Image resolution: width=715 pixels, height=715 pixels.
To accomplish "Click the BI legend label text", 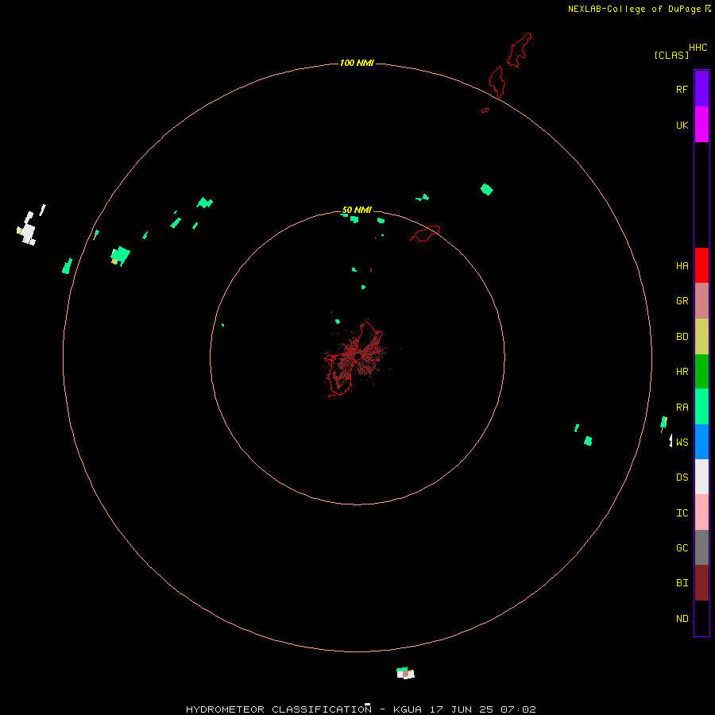I will 682,583.
